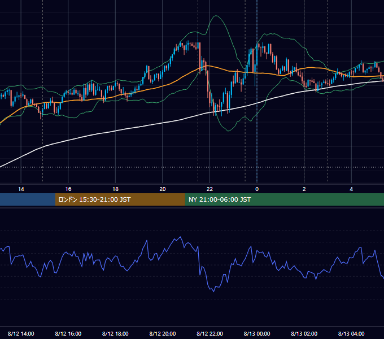Select the 8/13 04:00 date label

click(351, 333)
